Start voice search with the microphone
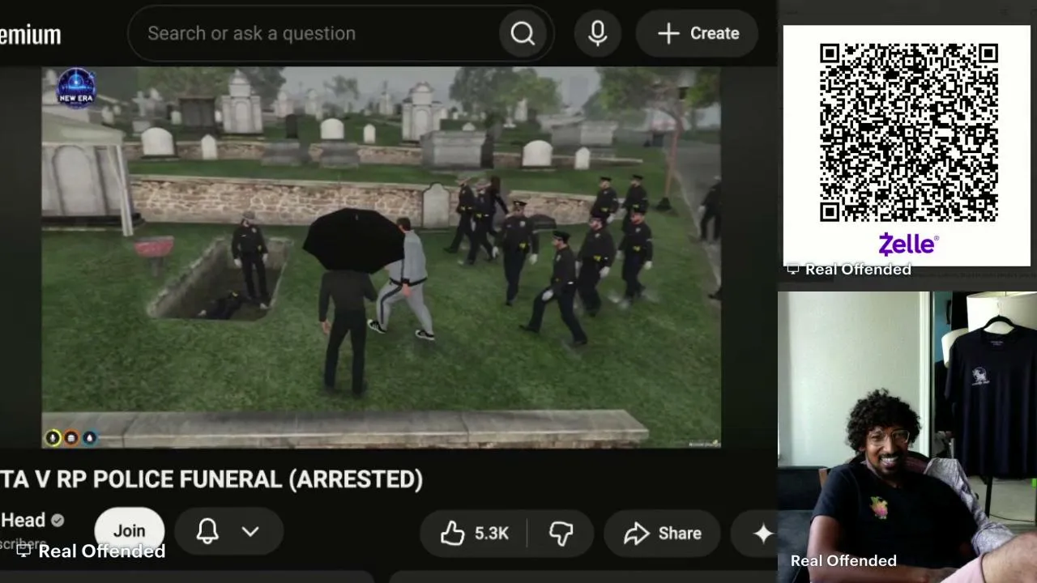This screenshot has height=583, width=1037. pyautogui.click(x=598, y=33)
